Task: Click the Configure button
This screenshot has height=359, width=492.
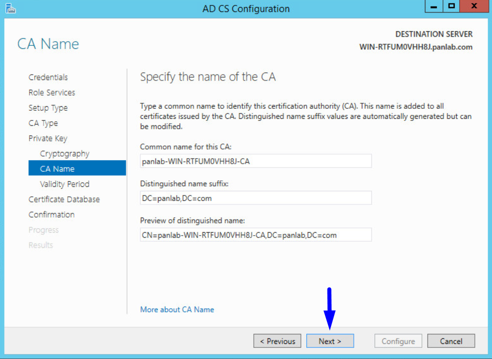Action: point(398,341)
